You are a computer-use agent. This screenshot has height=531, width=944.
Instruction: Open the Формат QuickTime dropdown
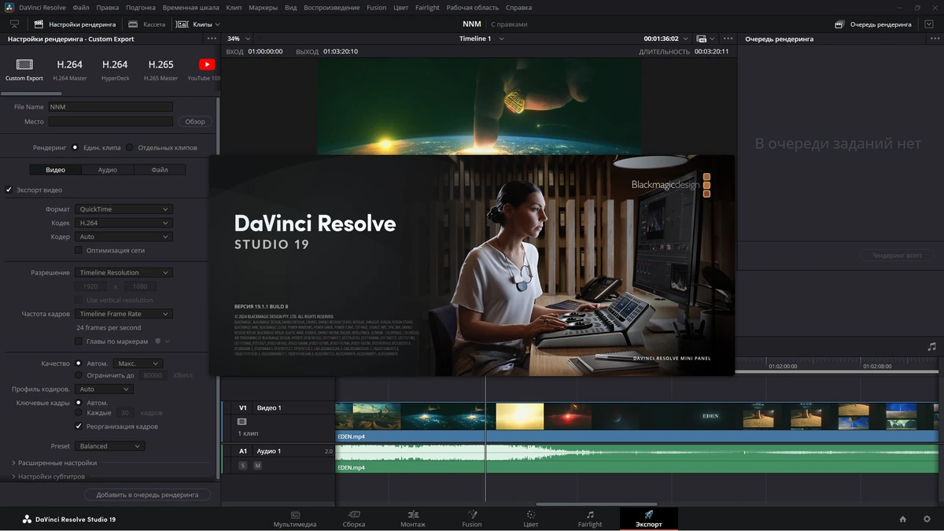[124, 209]
